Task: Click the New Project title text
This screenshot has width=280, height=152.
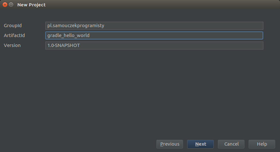Action: point(31,5)
